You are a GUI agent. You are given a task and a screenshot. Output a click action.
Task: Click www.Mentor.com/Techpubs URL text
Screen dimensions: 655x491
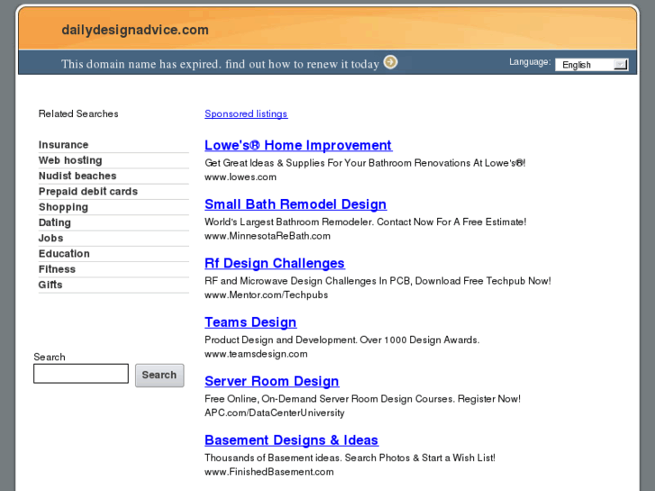pos(266,295)
